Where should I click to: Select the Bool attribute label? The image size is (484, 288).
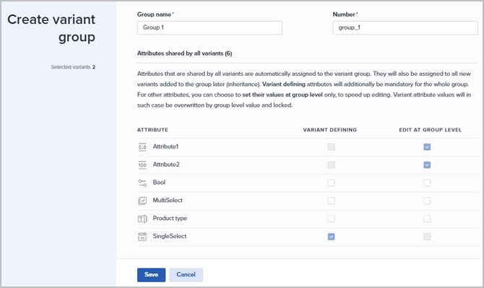pyautogui.click(x=159, y=182)
